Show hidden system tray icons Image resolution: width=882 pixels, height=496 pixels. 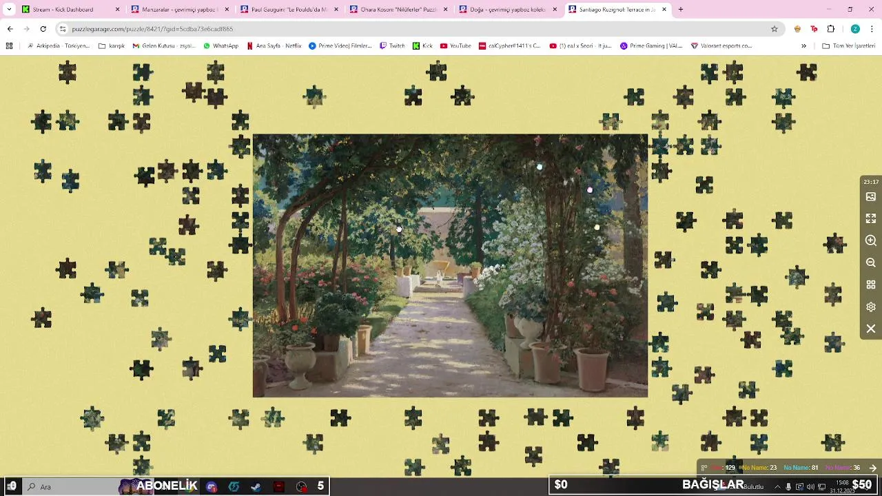click(777, 486)
